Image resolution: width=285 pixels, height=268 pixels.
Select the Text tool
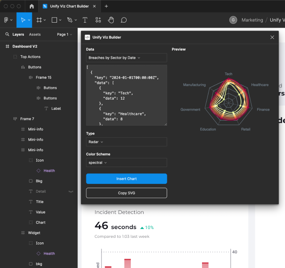coord(85,20)
